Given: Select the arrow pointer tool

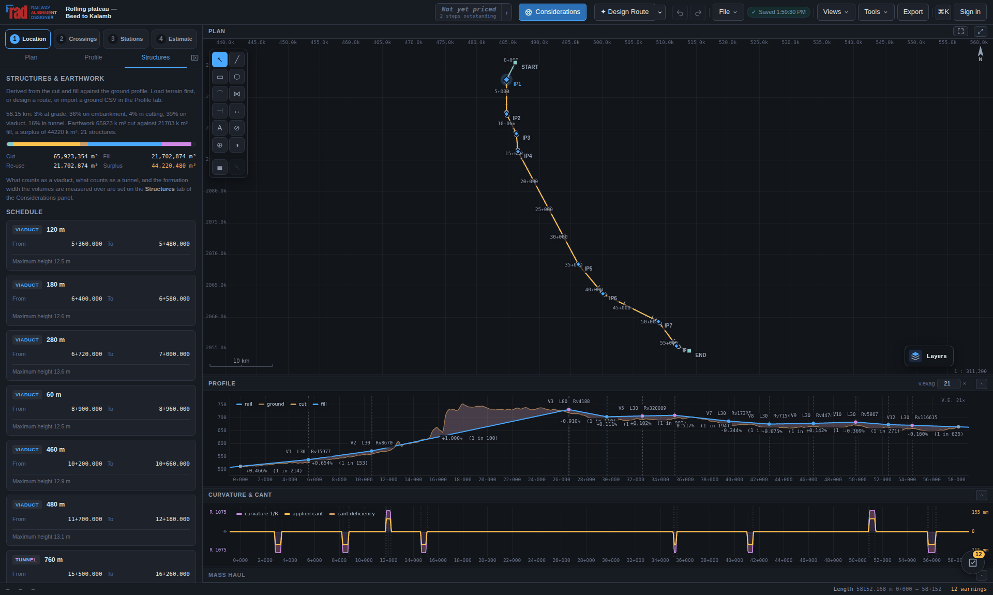Looking at the screenshot, I should [220, 60].
